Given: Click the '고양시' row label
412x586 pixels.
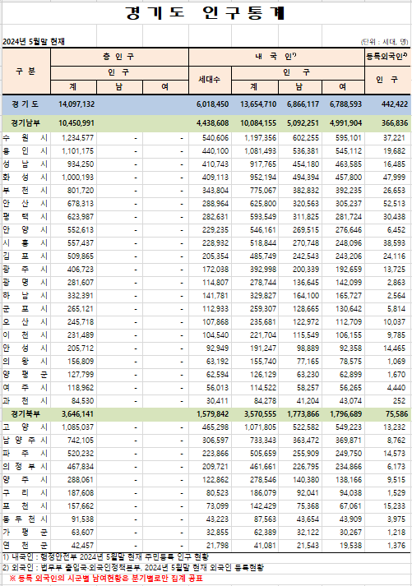Looking at the screenshot, I should click(x=25, y=427).
